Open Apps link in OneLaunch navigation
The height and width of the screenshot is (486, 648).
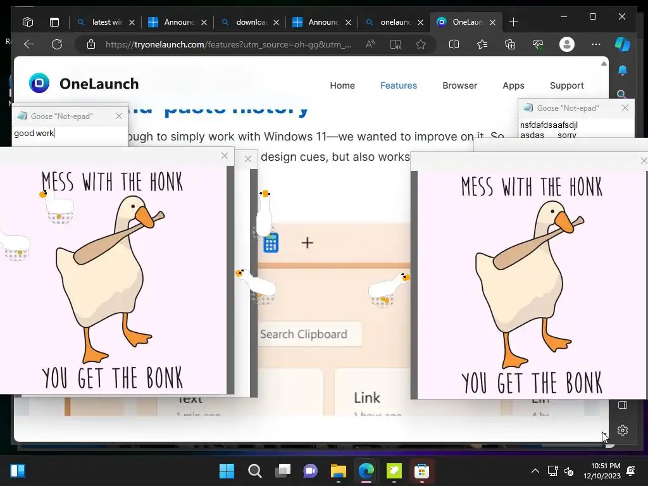(513, 85)
